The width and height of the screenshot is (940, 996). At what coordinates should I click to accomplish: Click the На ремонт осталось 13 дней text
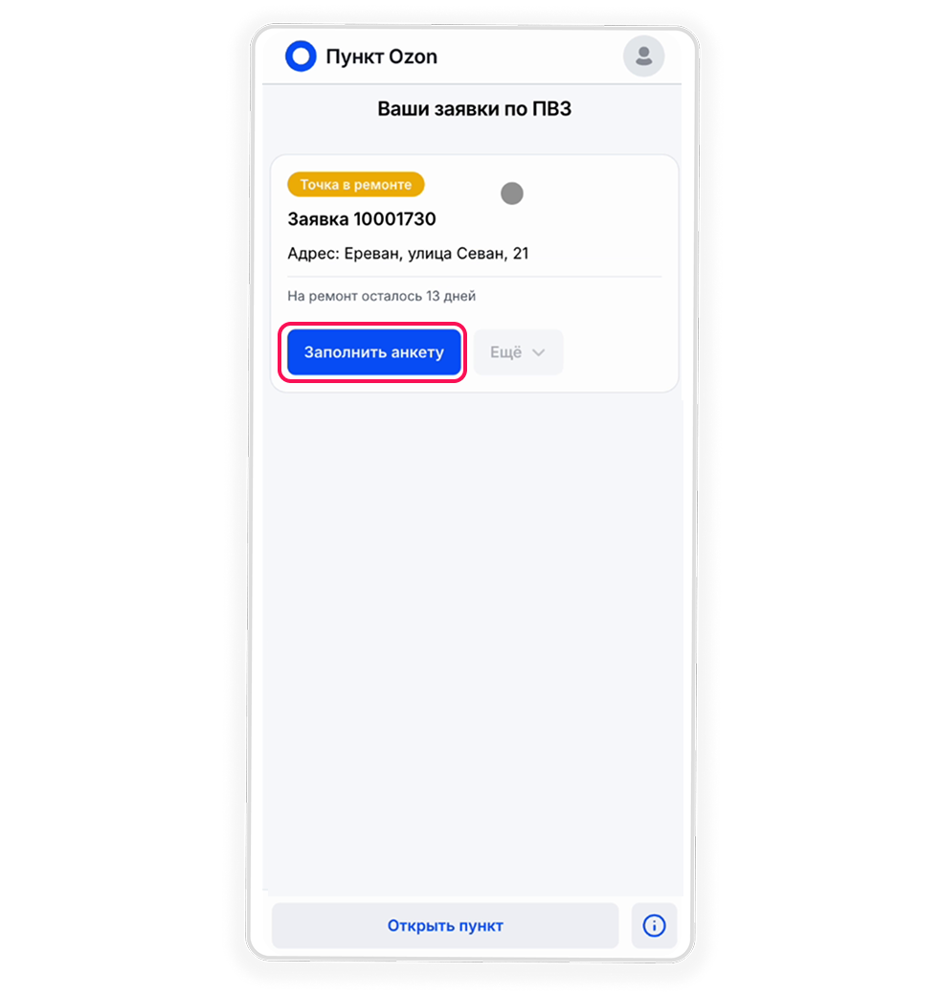(x=382, y=296)
